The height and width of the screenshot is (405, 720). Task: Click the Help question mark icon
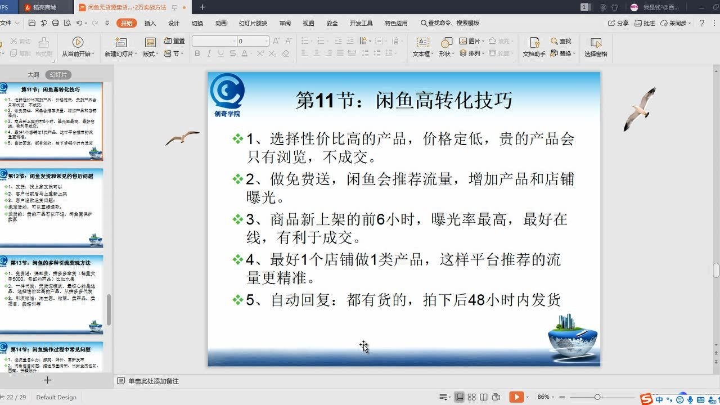702,23
